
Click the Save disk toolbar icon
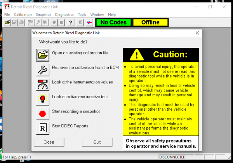(14, 23)
